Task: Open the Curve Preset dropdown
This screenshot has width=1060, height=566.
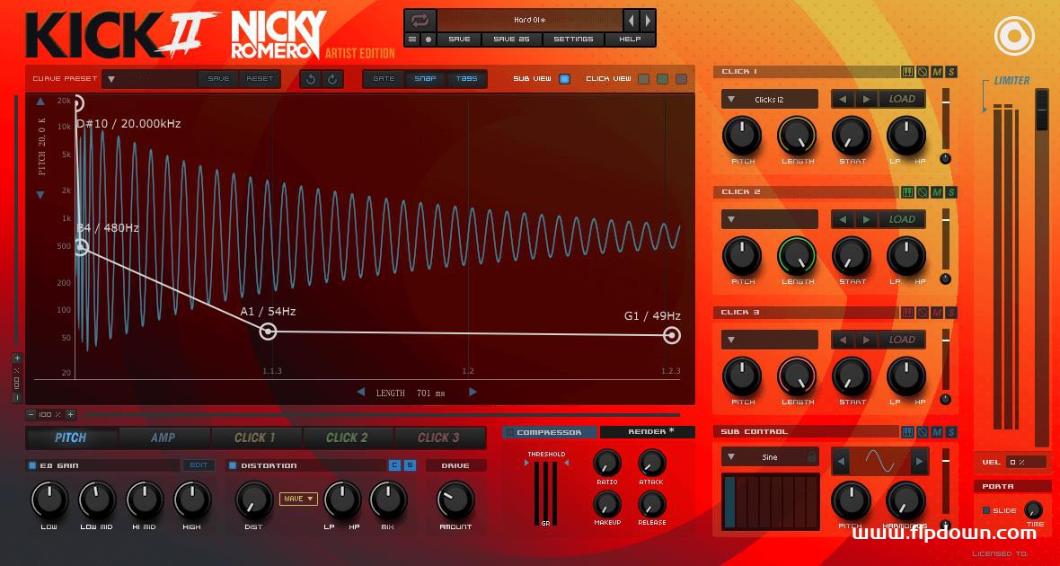Action: click(111, 79)
